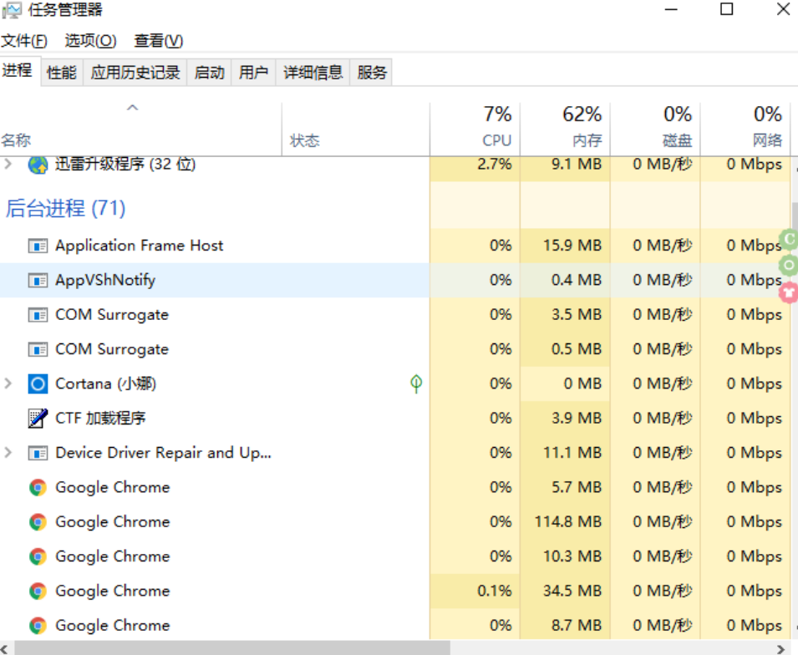Click the Chrome icon in the 8.7 MB row
The width and height of the screenshot is (798, 655).
38,626
